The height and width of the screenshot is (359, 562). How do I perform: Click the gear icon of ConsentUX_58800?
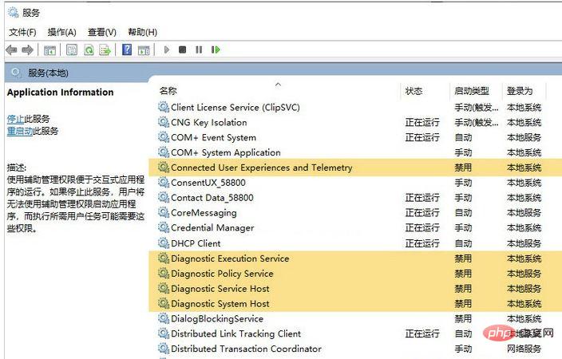coord(164,183)
